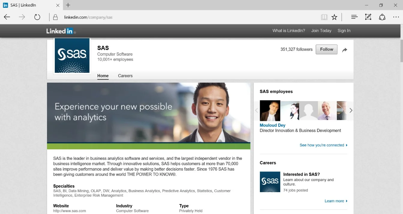Screen dimensions: 403x214
Task: Click the 74 jobs posted text
Action: pos(295,190)
